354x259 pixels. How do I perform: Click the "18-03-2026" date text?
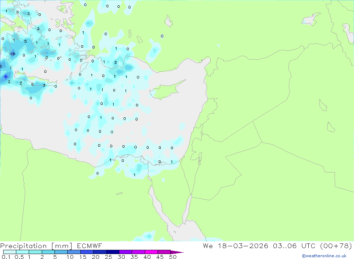point(243,246)
